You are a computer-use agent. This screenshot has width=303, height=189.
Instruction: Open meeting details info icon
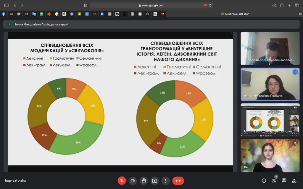(264, 181)
